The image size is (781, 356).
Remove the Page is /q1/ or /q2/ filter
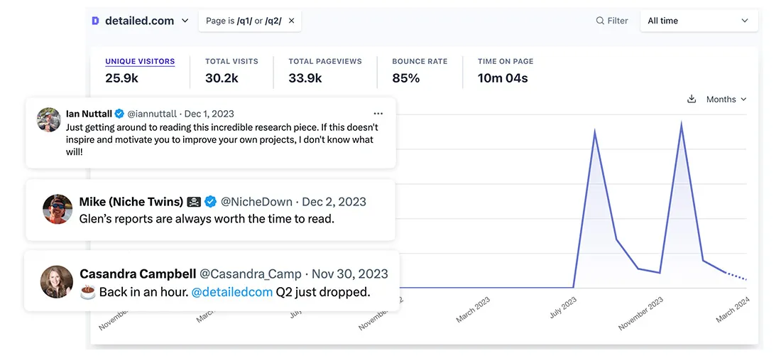(x=291, y=21)
